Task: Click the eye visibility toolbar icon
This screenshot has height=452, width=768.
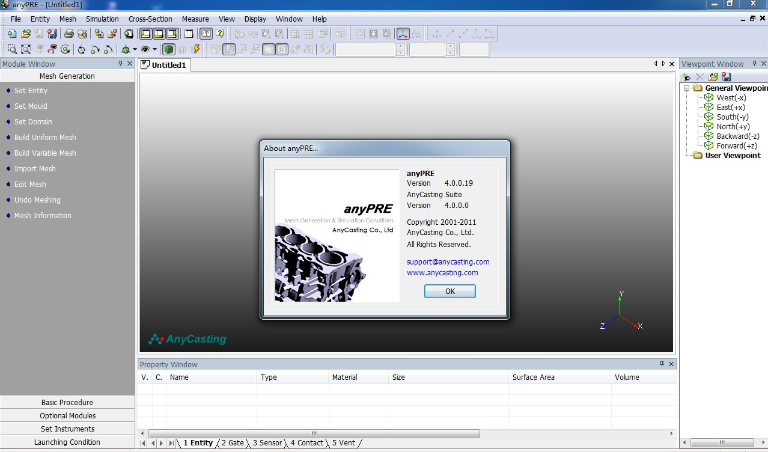Action: (x=145, y=50)
